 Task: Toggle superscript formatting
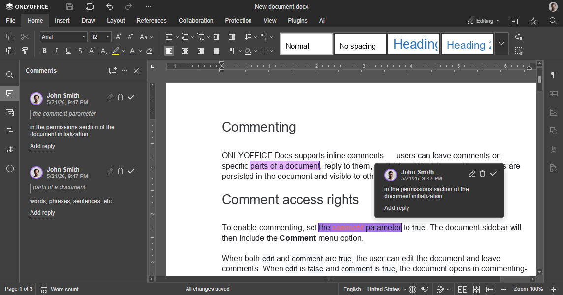pyautogui.click(x=92, y=51)
